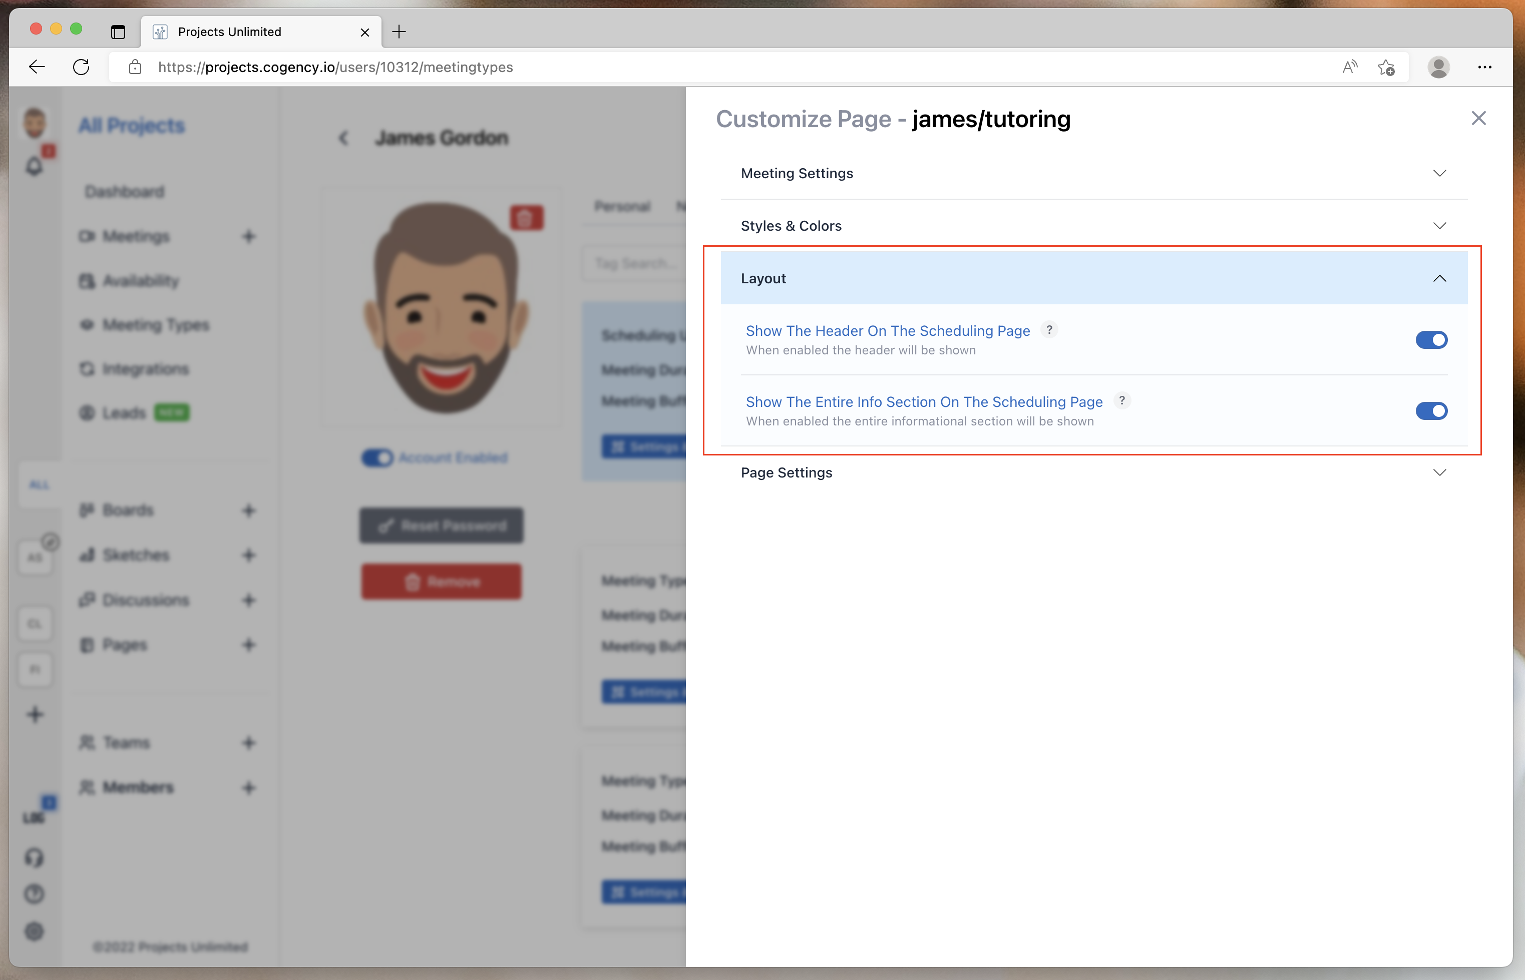
Task: Open the browser three-dot settings menu
Action: pos(1484,67)
